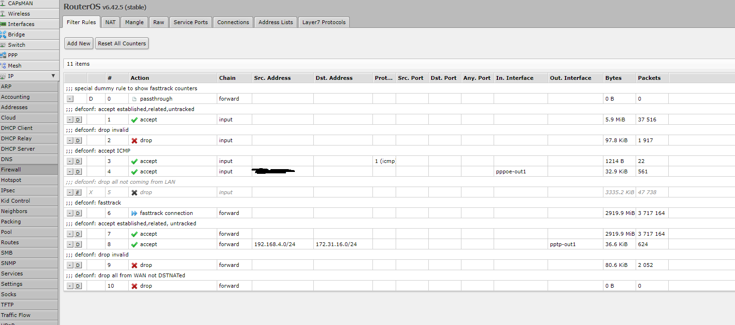This screenshot has width=735, height=325.
Task: Click red drop cross in rule 9
Action: [134, 265]
